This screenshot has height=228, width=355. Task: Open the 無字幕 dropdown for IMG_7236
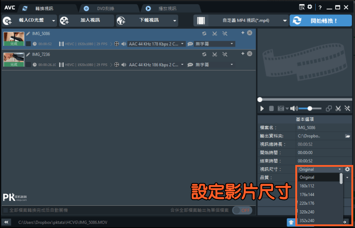(214, 65)
